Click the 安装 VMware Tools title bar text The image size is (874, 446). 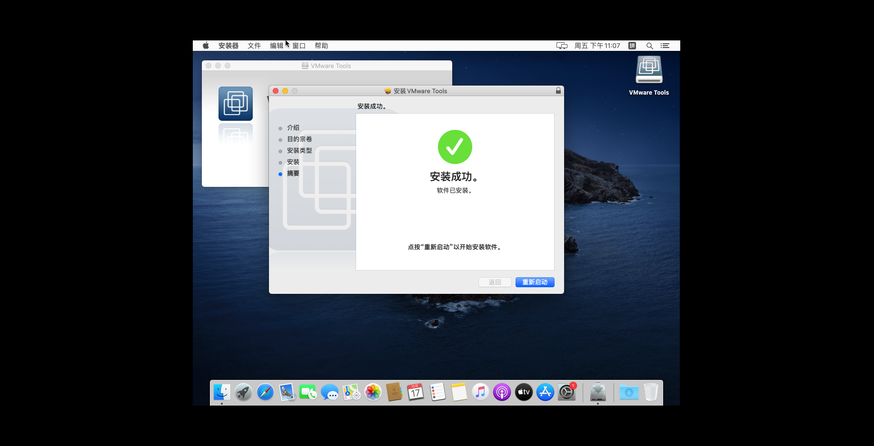420,91
